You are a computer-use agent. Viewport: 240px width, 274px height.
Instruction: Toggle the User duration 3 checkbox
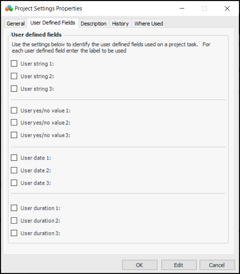14,233
